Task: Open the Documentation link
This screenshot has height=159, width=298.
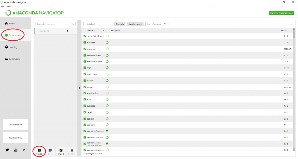Action: point(15,125)
